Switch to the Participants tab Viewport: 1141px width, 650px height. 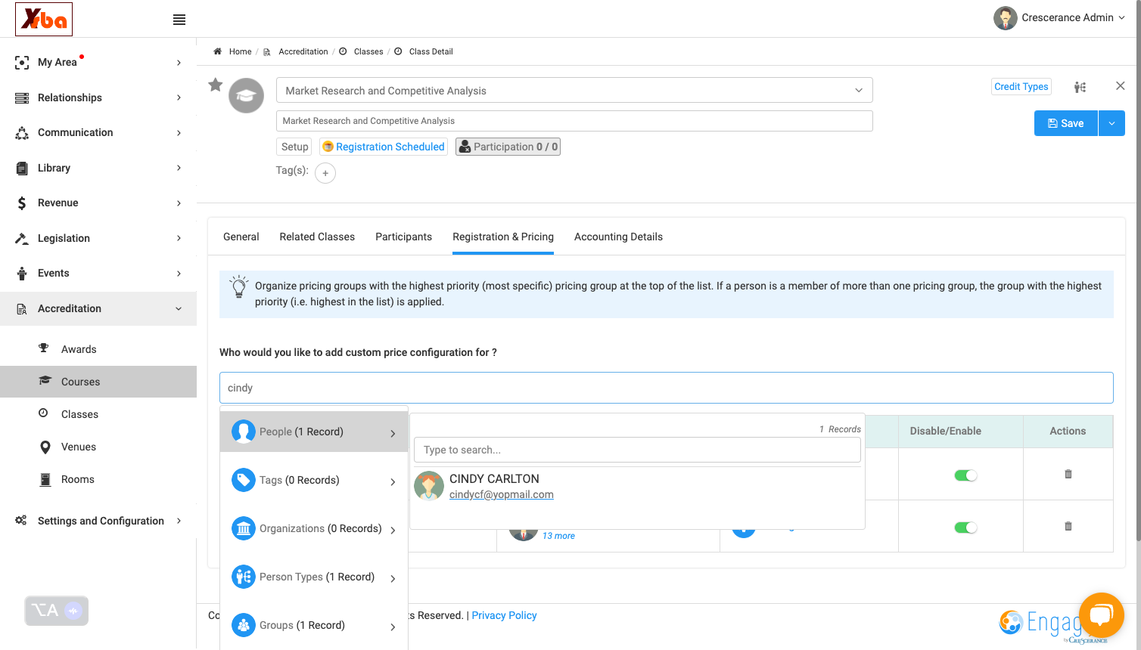click(x=404, y=237)
